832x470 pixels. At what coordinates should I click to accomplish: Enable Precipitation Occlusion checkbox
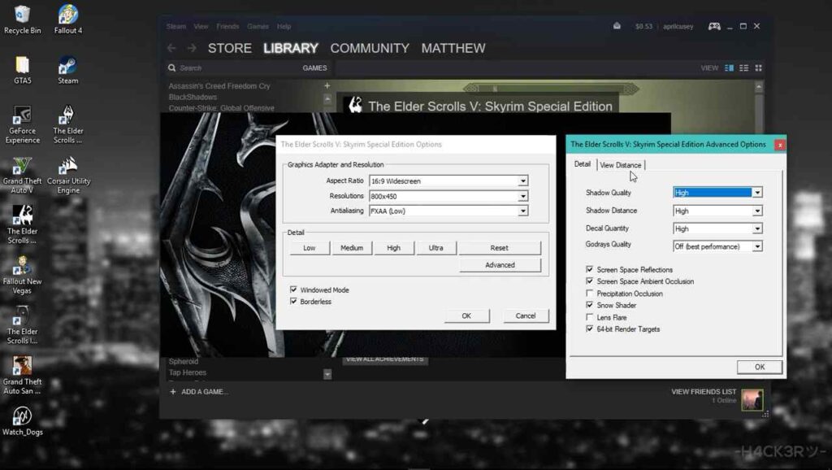click(x=590, y=294)
